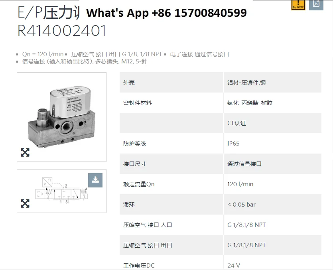Click the R414002401 part number heading

[62, 31]
